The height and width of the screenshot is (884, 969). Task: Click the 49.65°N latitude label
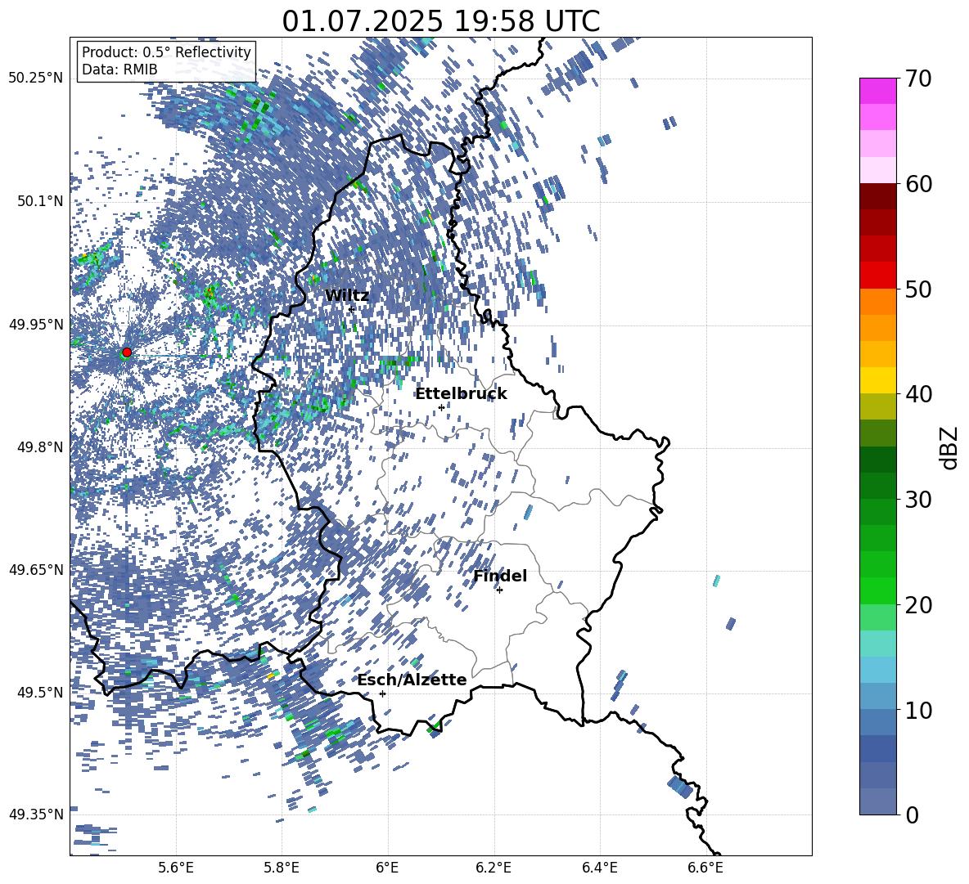click(x=36, y=569)
